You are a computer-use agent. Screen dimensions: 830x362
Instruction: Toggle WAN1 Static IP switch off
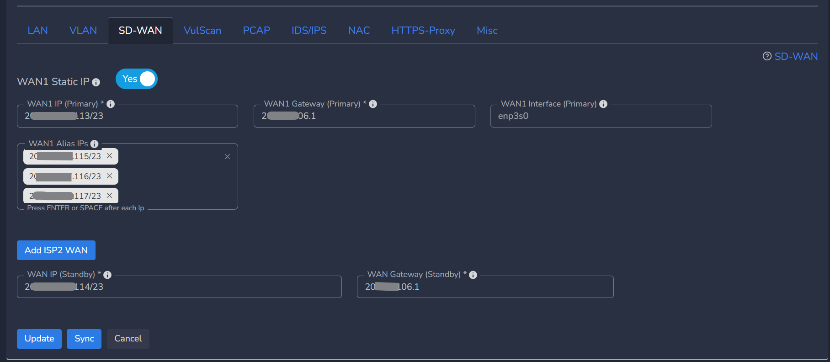[x=137, y=79]
